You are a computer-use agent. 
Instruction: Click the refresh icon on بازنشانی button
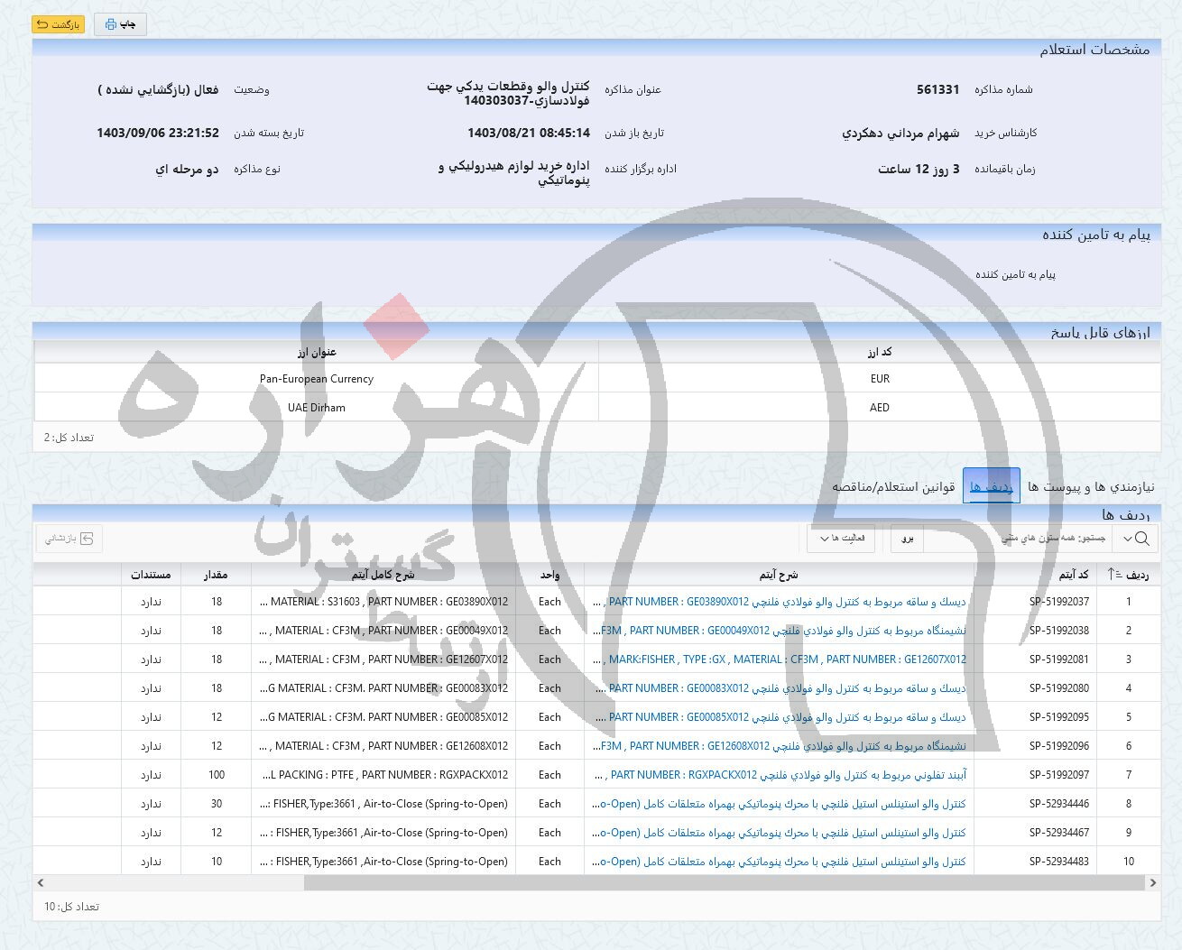[x=86, y=539]
